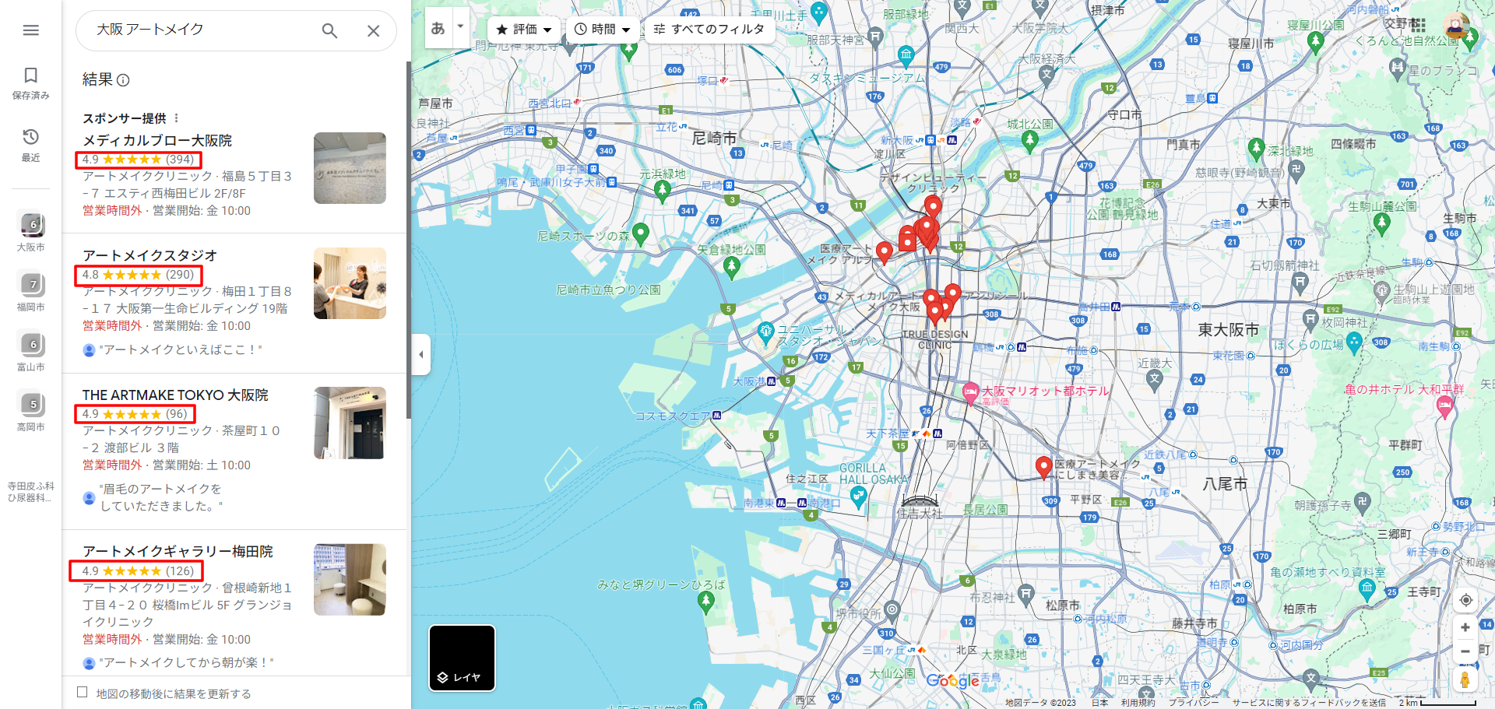Open the アートメイクスタジオ listing
The width and height of the screenshot is (1495, 709).
coord(150,255)
